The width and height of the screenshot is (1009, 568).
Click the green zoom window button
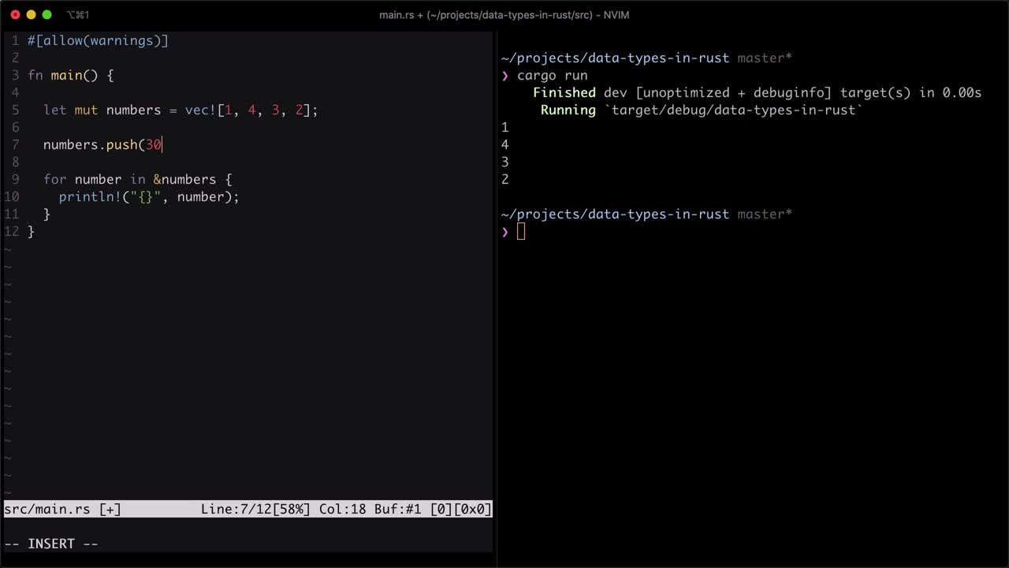click(47, 15)
